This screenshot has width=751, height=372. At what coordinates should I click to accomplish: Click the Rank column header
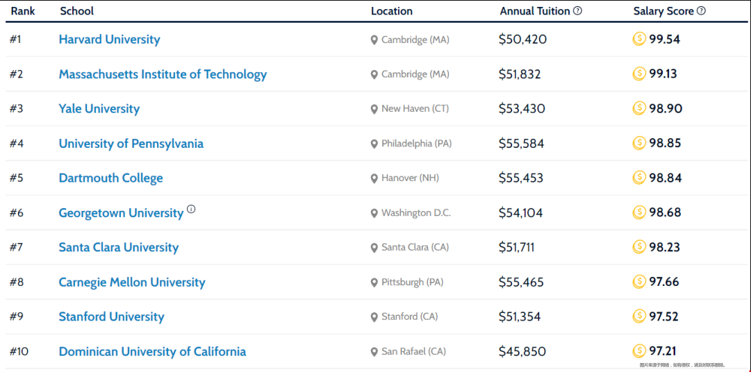(23, 10)
